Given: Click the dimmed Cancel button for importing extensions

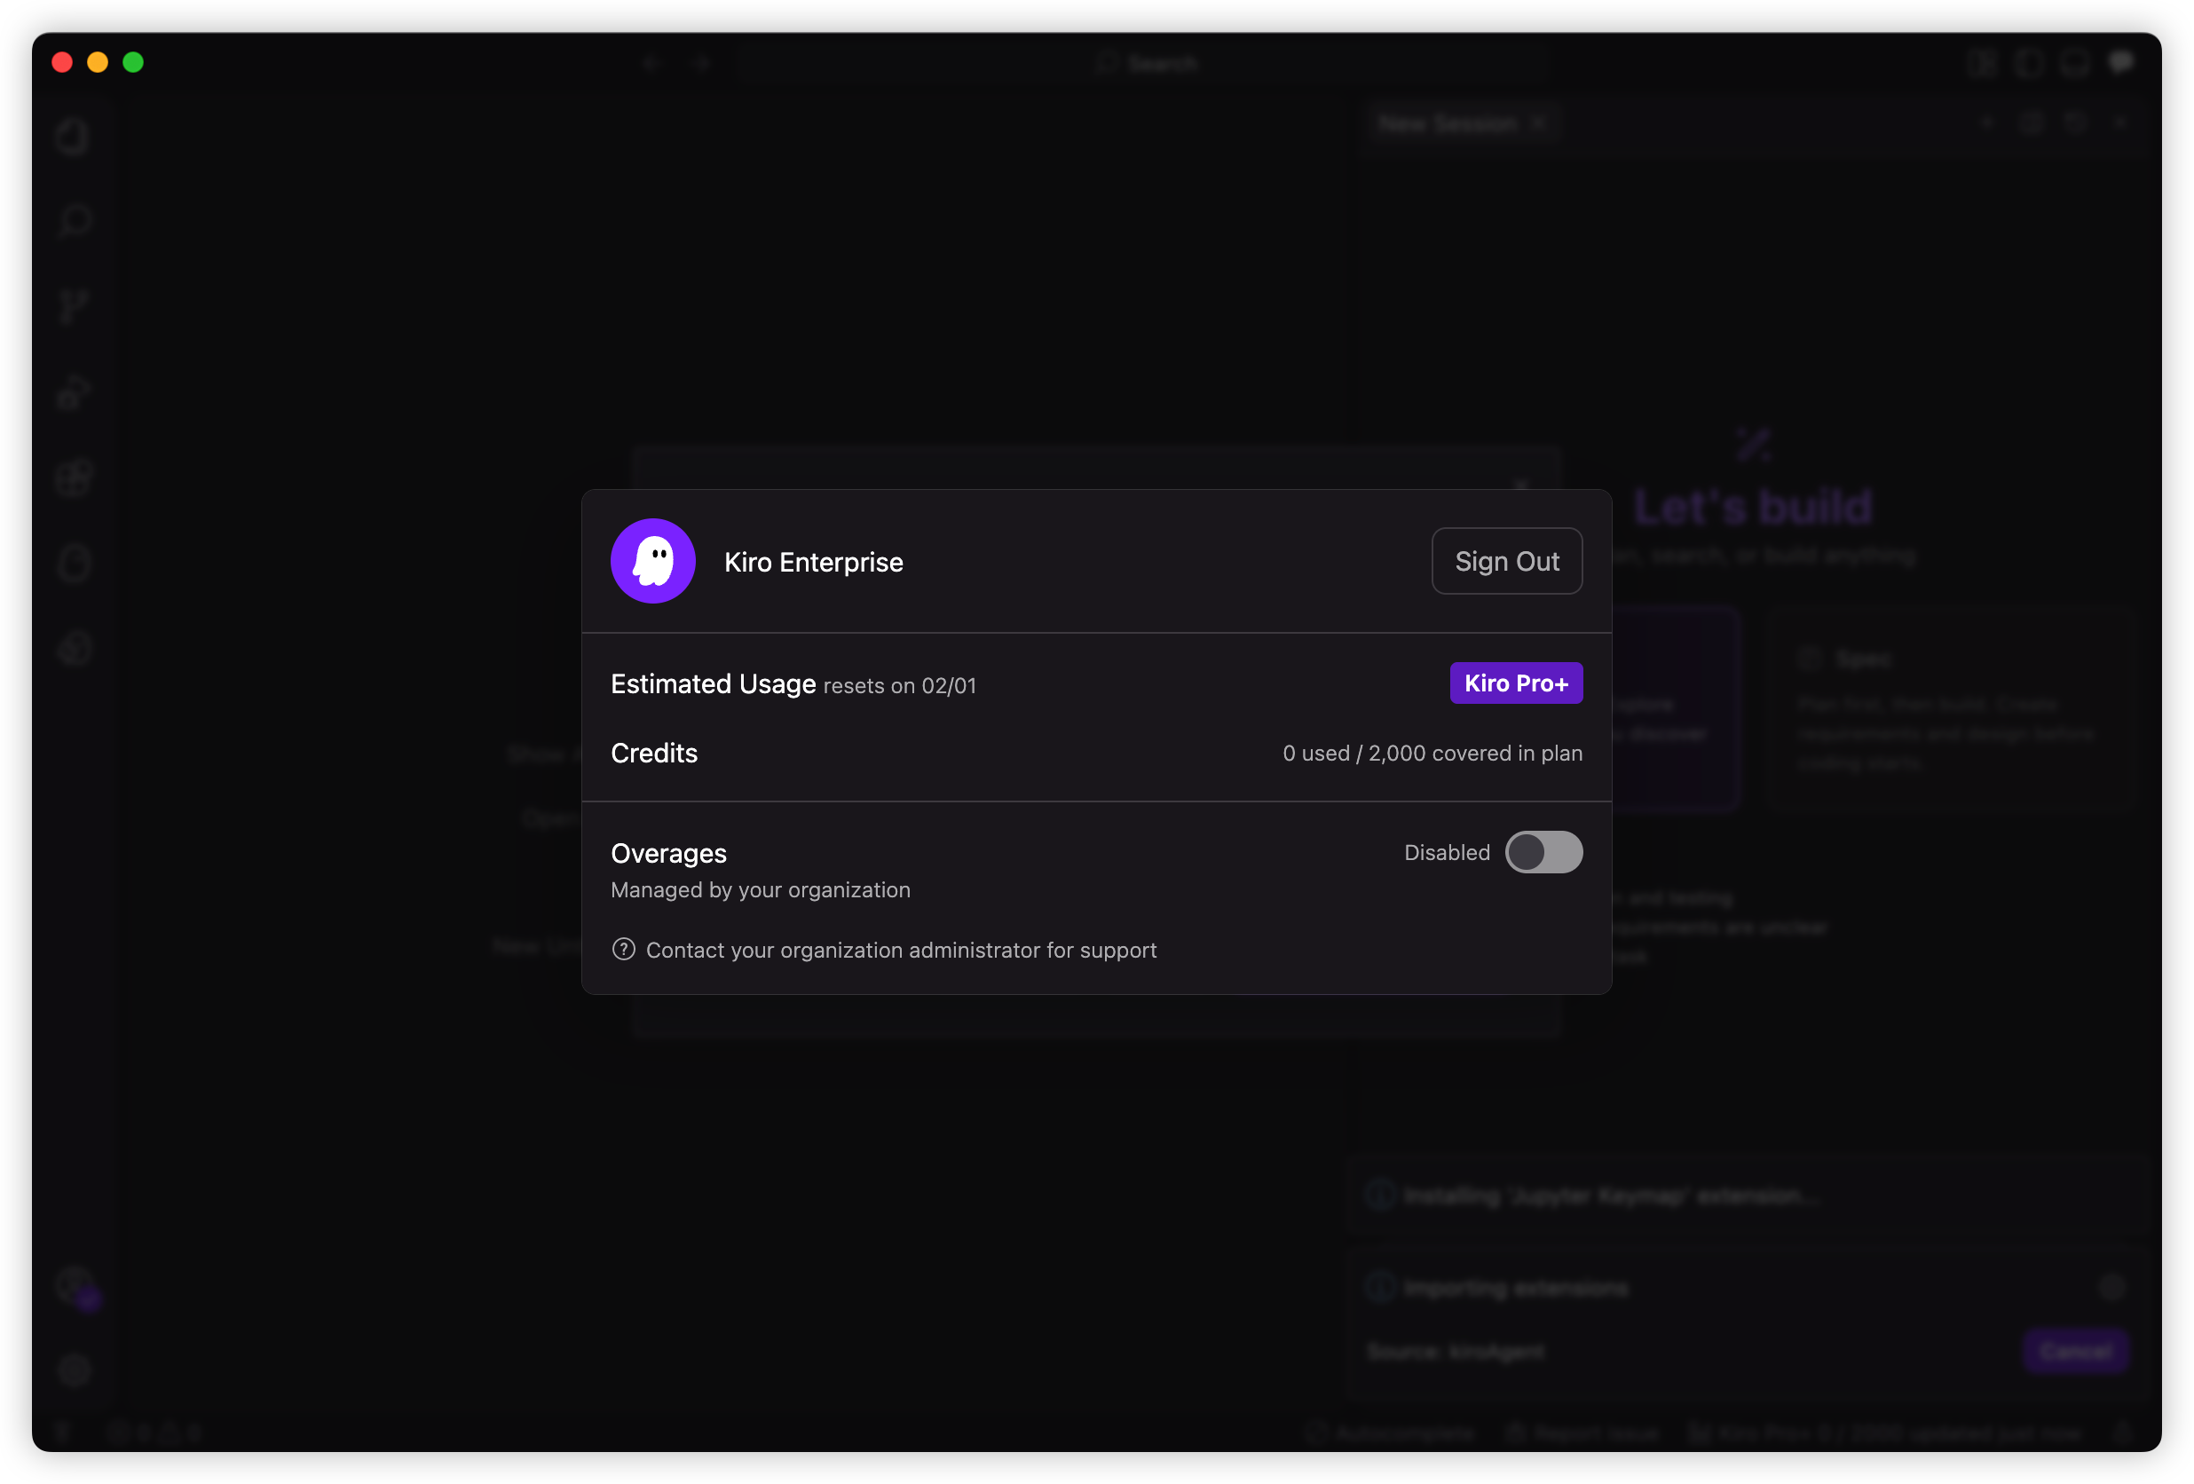Looking at the screenshot, I should [2075, 1351].
